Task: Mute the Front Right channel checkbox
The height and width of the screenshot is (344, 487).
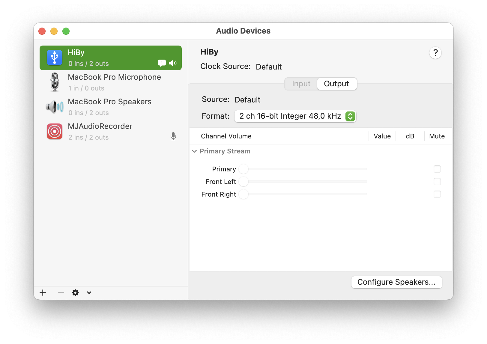Action: coord(437,194)
